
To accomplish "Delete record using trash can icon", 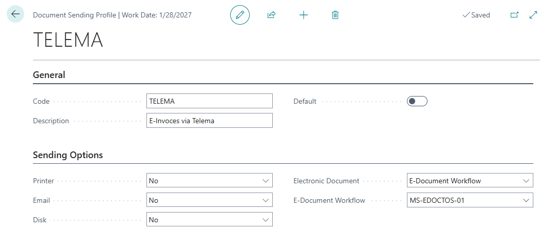I will tap(335, 15).
